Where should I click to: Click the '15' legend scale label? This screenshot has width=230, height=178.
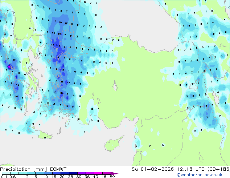pyautogui.click(x=54, y=177)
